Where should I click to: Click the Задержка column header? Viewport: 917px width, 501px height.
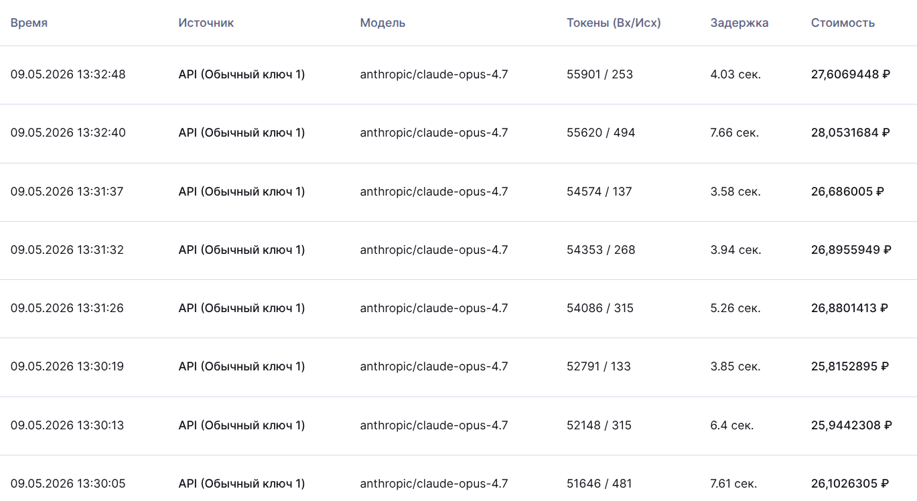(739, 23)
